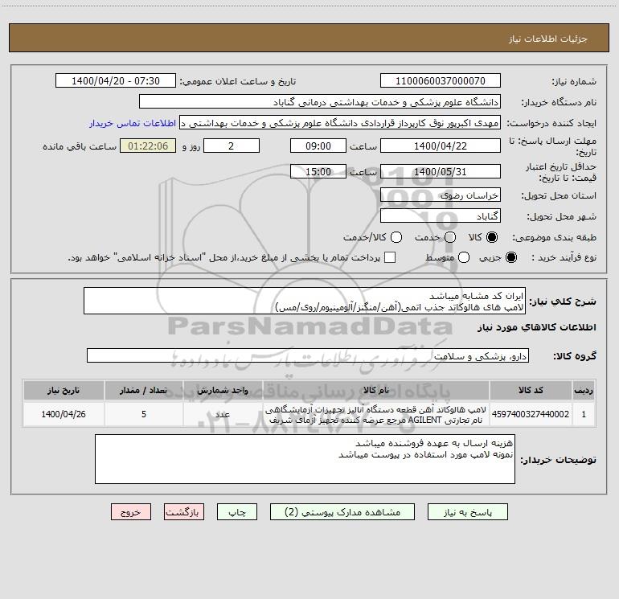Click the announcement date field 1400/04/20 - 07:30

(116, 81)
